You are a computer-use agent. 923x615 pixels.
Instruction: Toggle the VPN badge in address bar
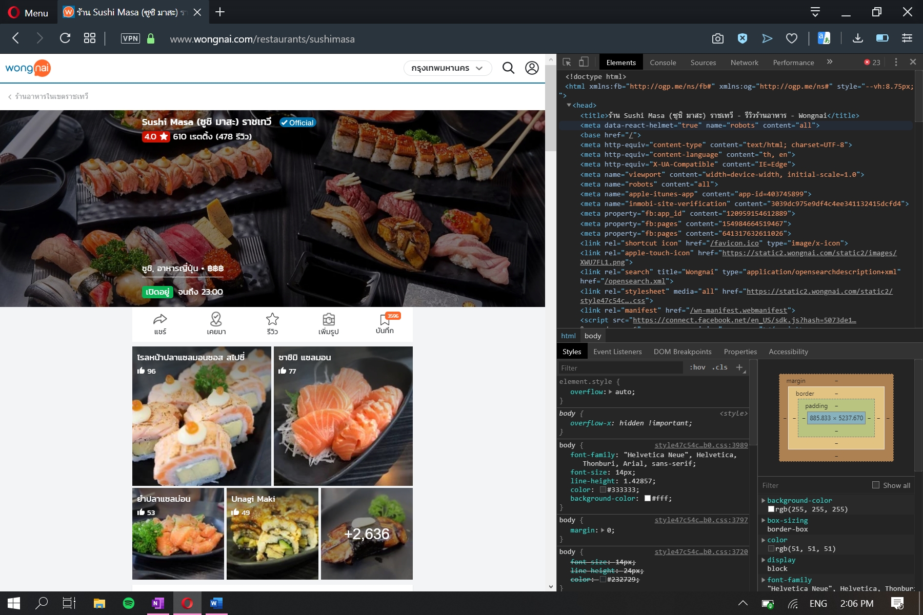(130, 38)
